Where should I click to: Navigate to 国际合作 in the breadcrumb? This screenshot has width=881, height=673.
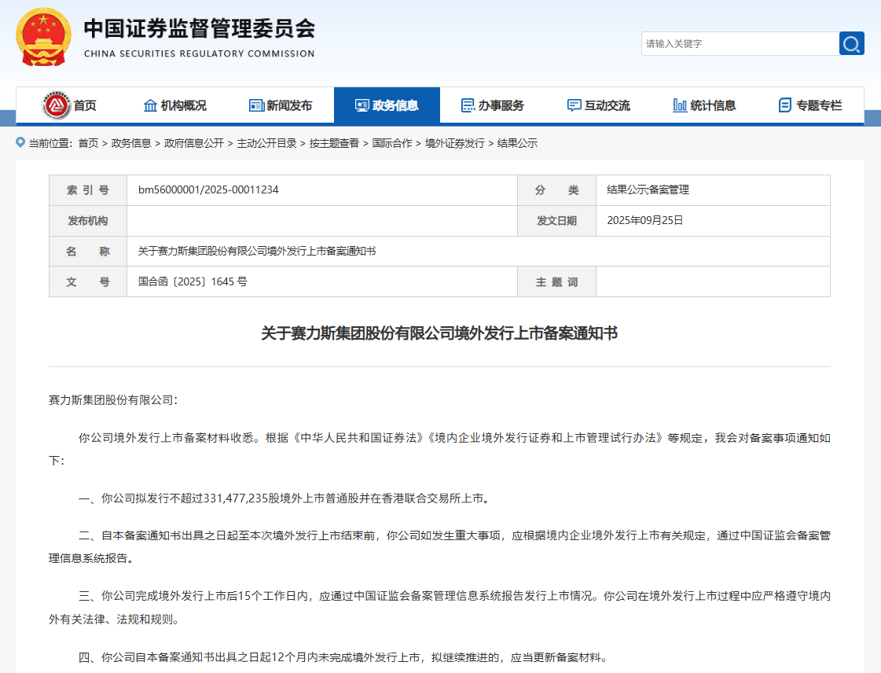392,143
